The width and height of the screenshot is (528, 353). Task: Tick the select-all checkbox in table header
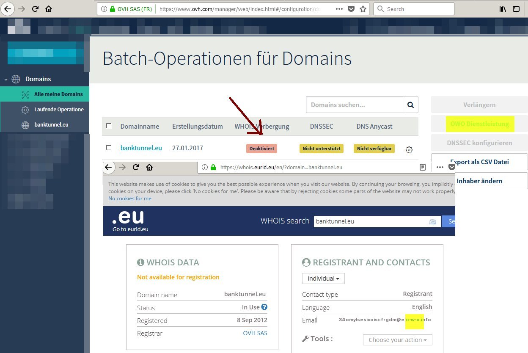109,126
